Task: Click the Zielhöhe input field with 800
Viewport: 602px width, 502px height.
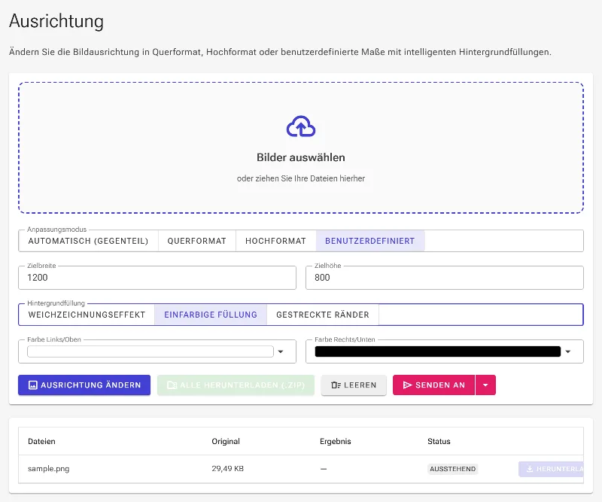Action: pos(445,278)
